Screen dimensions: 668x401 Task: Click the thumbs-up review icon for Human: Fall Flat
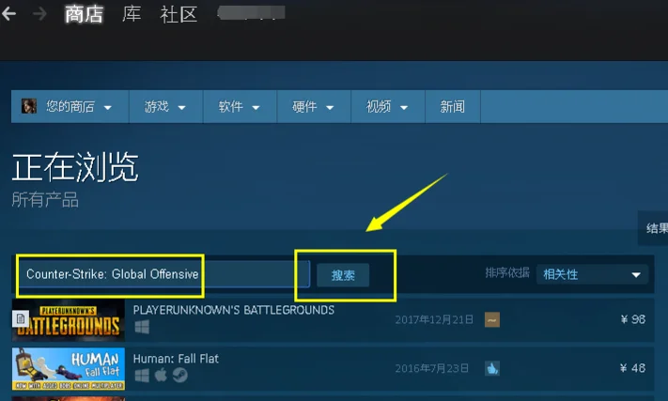(492, 368)
